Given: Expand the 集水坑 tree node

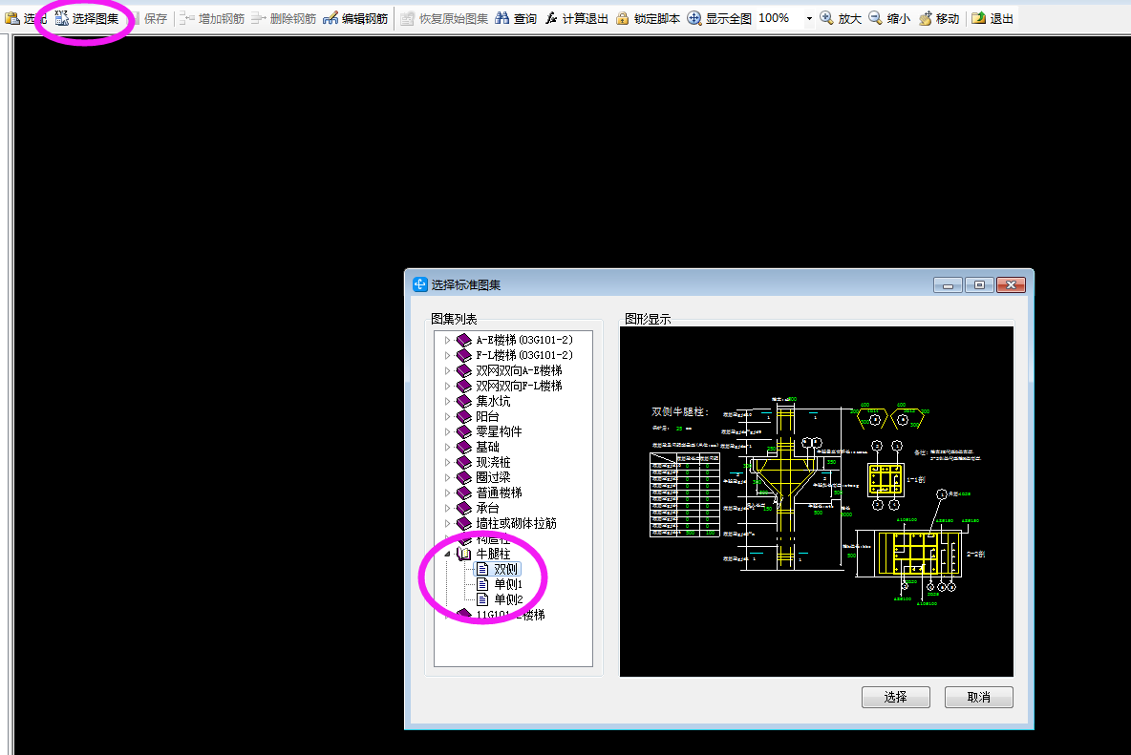Looking at the screenshot, I should pos(447,401).
